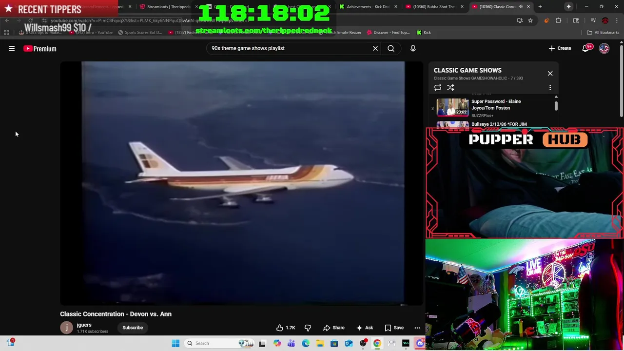The width and height of the screenshot is (624, 351).
Task: Open File Explorer from taskbar
Action: (320, 343)
